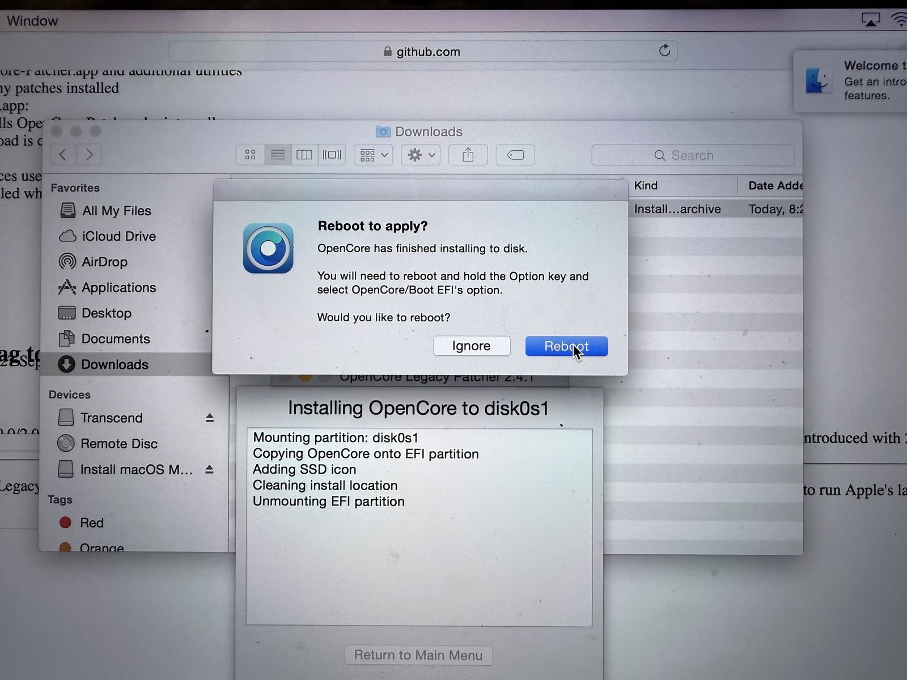Open AirDrop in Finder sidebar

coord(94,262)
